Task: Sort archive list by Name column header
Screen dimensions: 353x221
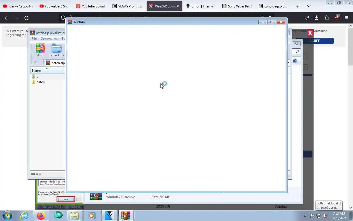Action: [x=47, y=70]
